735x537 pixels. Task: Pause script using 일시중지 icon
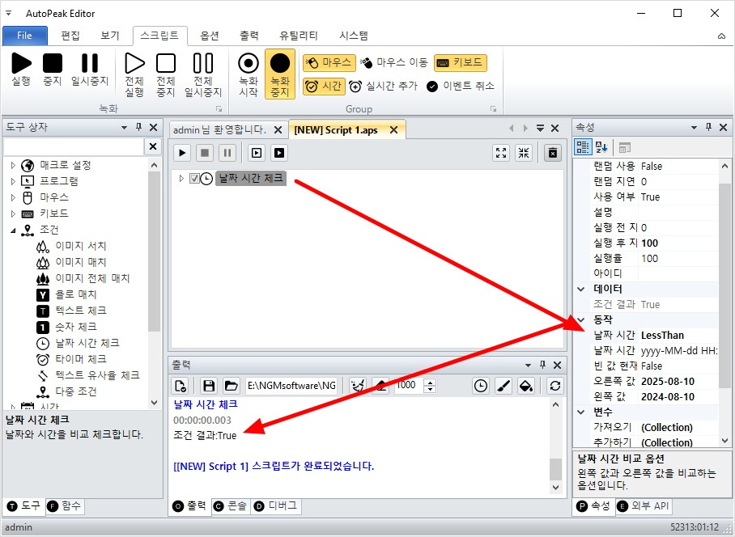click(90, 70)
